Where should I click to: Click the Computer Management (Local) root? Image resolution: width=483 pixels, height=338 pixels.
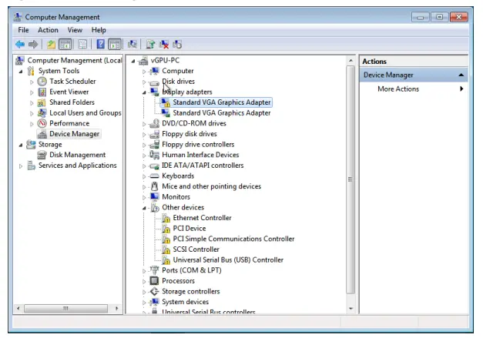[x=75, y=60]
